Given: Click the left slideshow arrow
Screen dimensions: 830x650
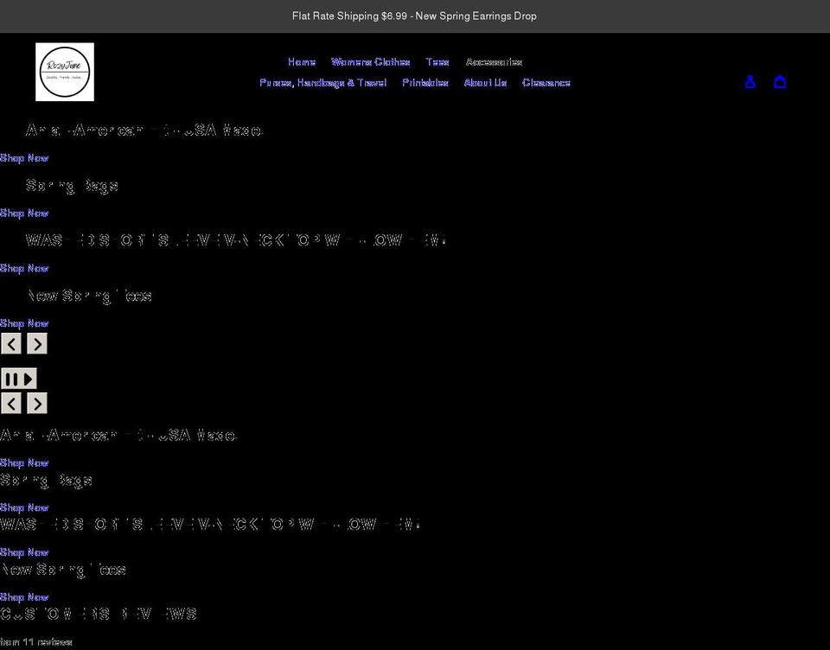Looking at the screenshot, I should click(11, 343).
